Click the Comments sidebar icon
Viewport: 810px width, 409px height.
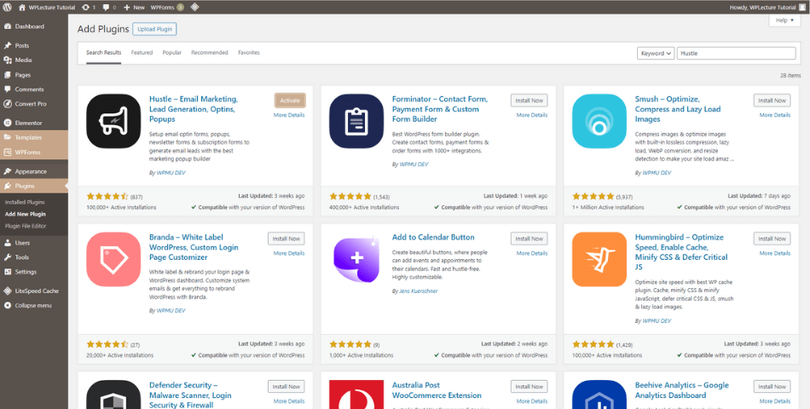click(x=8, y=89)
